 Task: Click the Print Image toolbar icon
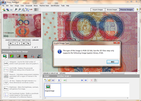click(11, 9)
